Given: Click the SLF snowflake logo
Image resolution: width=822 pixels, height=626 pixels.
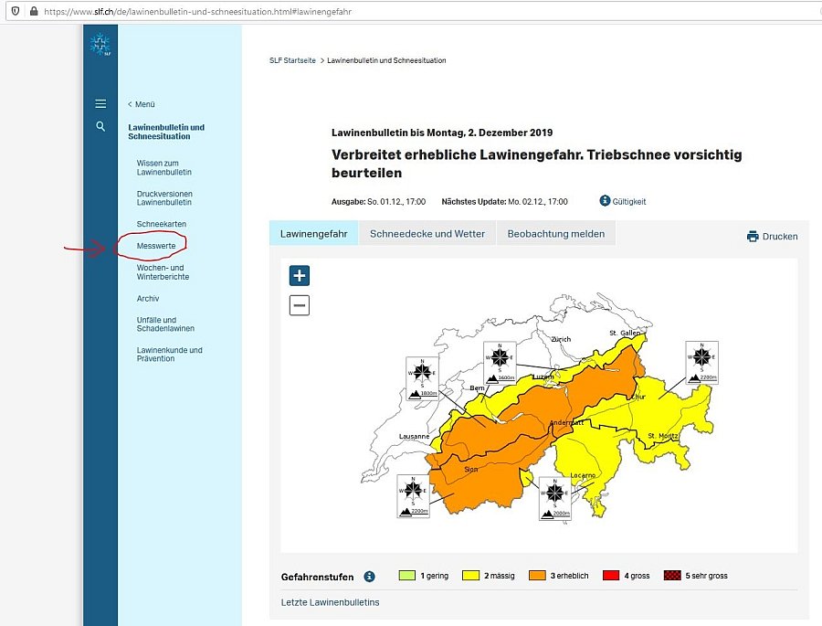Looking at the screenshot, I should [x=100, y=45].
